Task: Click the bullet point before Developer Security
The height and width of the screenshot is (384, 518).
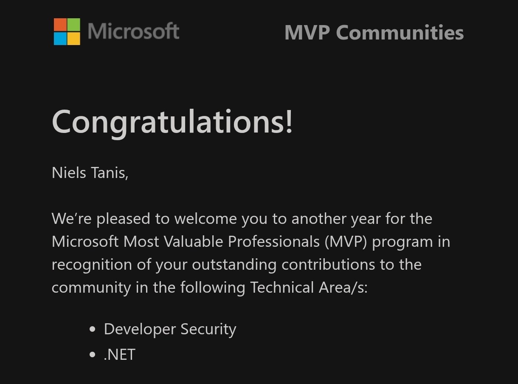Action: (93, 330)
